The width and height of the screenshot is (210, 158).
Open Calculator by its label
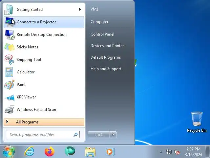[26, 72]
